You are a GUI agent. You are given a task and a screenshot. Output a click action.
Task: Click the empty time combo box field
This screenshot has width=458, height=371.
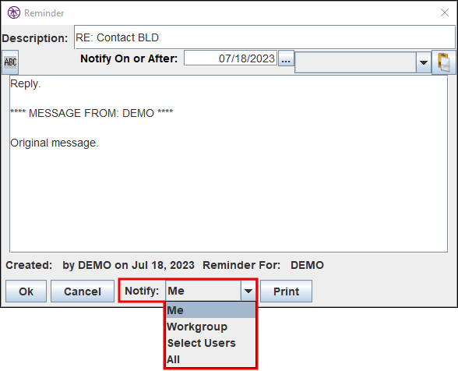point(355,62)
